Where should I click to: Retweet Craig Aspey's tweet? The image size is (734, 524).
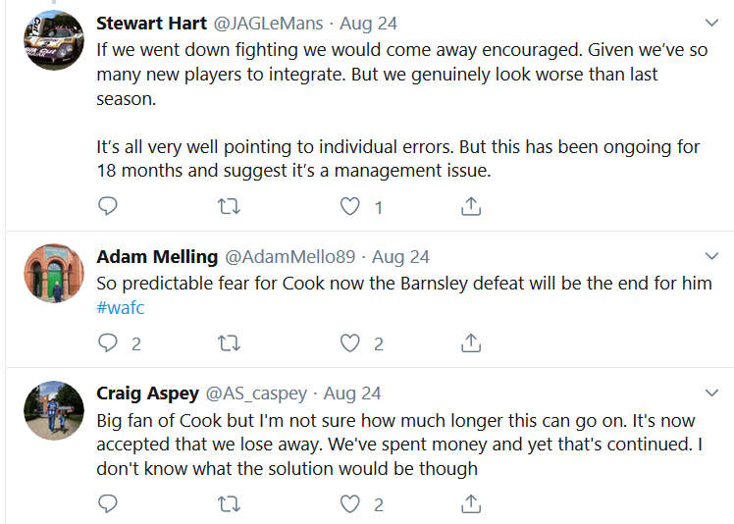(x=229, y=504)
